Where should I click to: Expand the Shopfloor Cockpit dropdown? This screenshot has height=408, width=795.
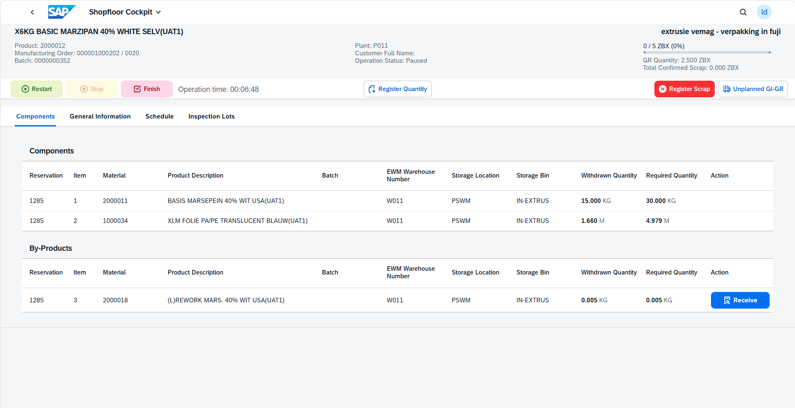click(x=125, y=12)
